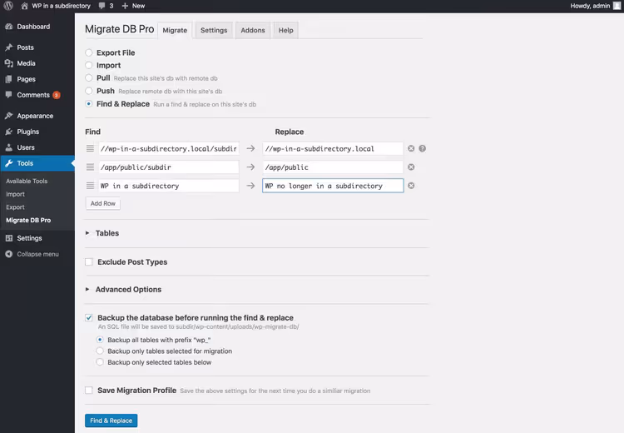Open the WP in a subdirectory site link
Viewport: 624px width, 433px height.
point(62,6)
